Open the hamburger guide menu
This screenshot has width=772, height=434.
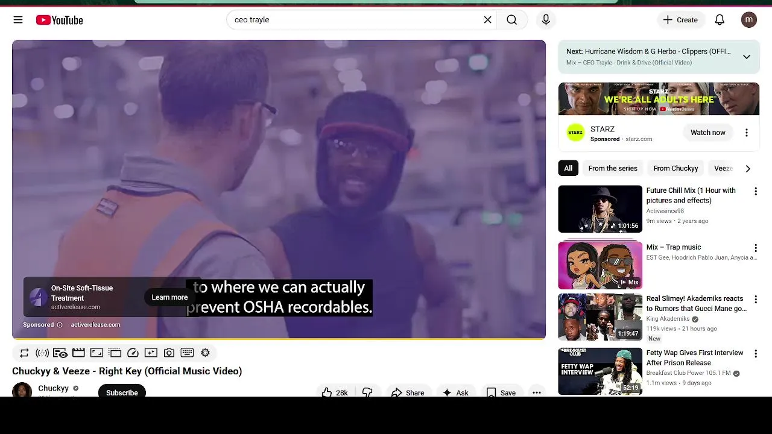pyautogui.click(x=18, y=20)
